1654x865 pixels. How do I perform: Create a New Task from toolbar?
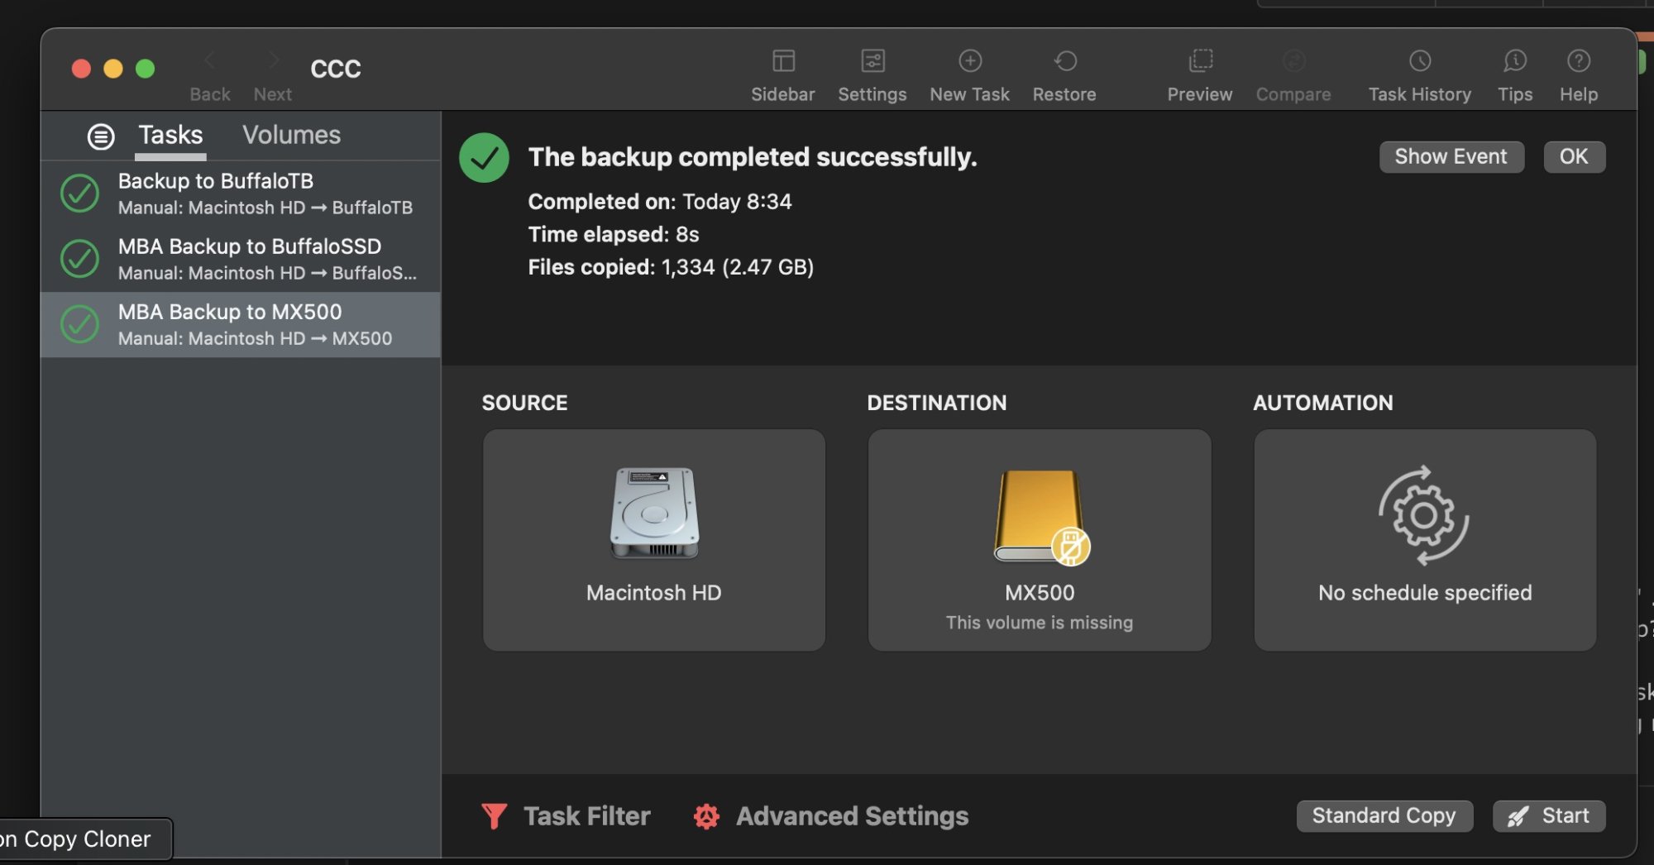(x=970, y=61)
